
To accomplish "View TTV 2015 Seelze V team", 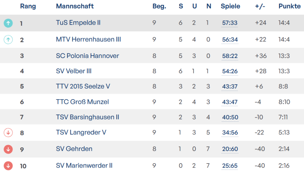I will (x=83, y=86).
